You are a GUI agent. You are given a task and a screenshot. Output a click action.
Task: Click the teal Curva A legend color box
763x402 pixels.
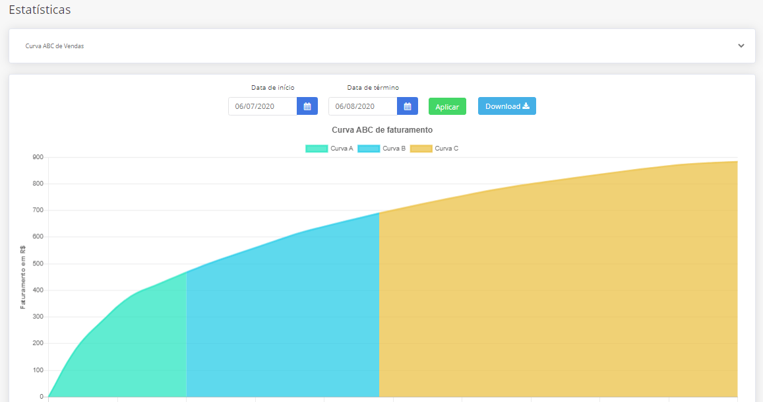(x=317, y=149)
